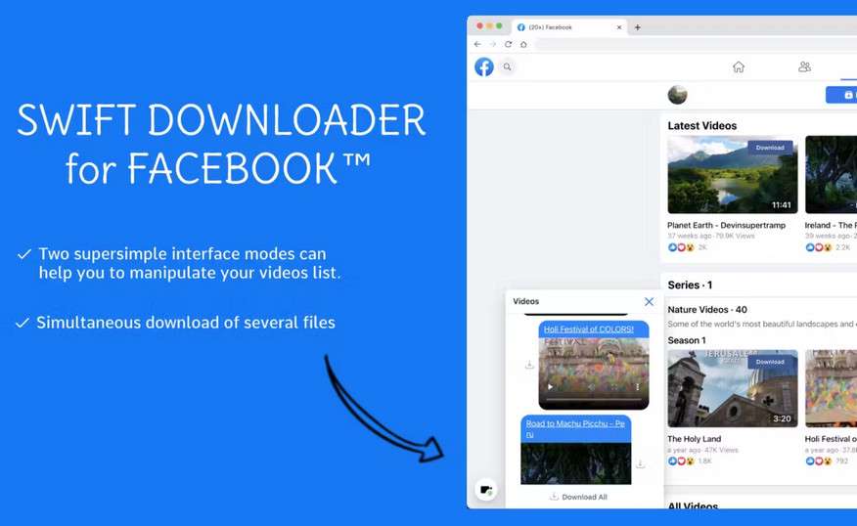Open fullscreen on Holi Festival video
Image resolution: width=857 pixels, height=526 pixels.
click(x=615, y=387)
